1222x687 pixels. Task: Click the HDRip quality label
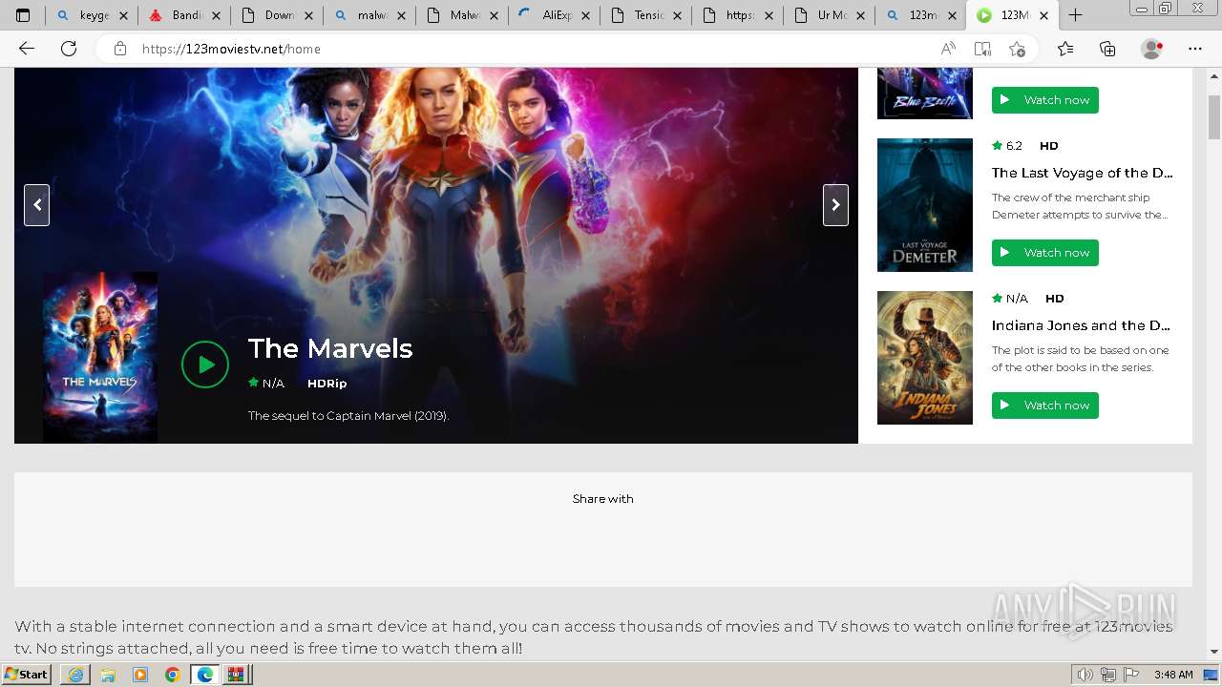coord(327,384)
